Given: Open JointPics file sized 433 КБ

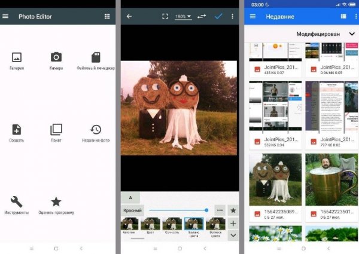Looking at the screenshot, I should click(275, 60).
